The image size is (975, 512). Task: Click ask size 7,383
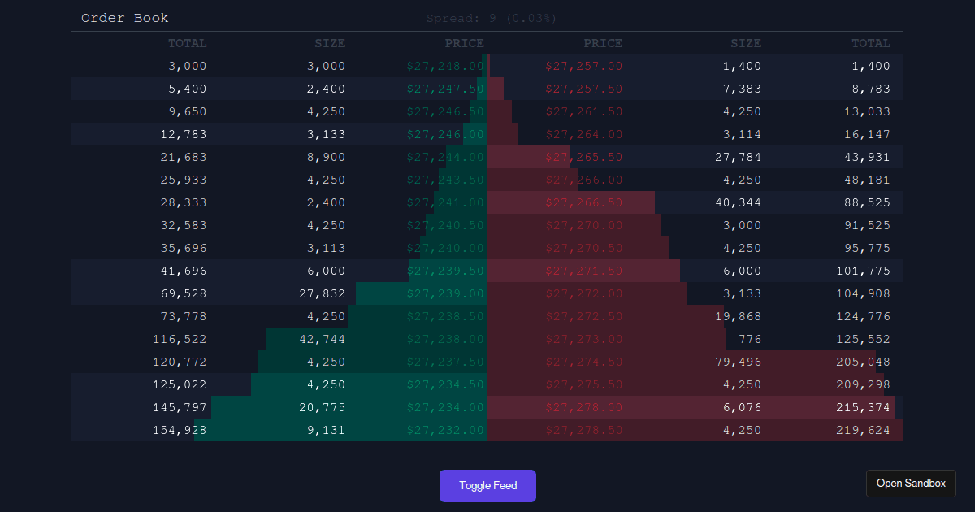[x=743, y=89]
